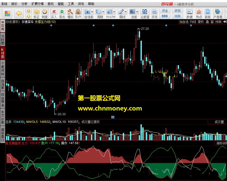Click the 资金 capital button
The image size is (227, 181).
165,11
